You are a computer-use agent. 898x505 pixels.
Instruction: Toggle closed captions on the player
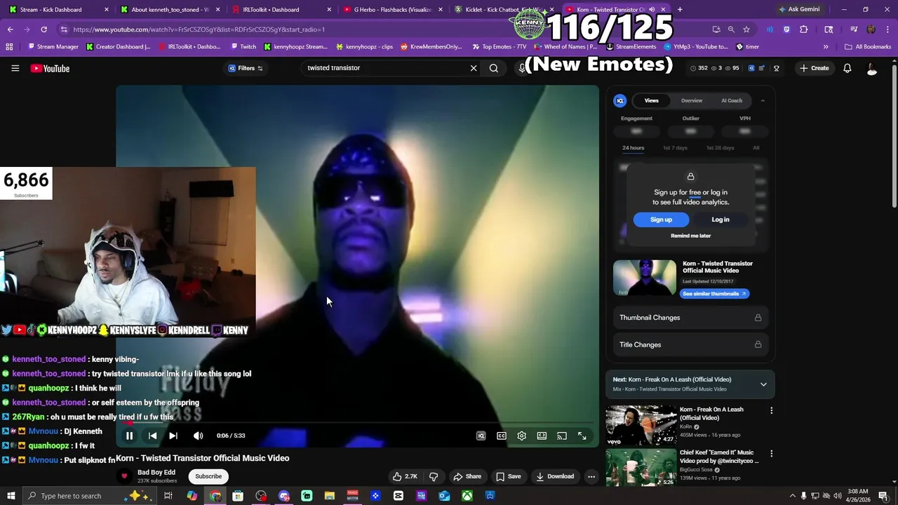(502, 436)
